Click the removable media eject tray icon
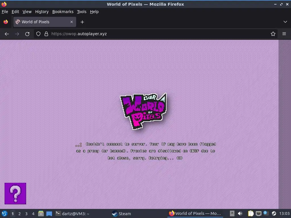The height and width of the screenshot is (218, 291). [232, 213]
